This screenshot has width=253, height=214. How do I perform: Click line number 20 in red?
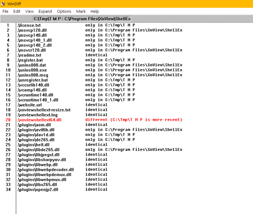tap(8, 120)
